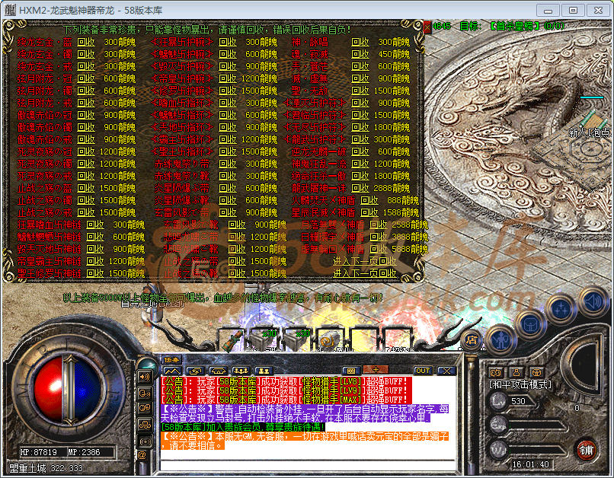Click the three-person group icon in chat toolbar
Screen dimensions: 614x478
[x=241, y=371]
